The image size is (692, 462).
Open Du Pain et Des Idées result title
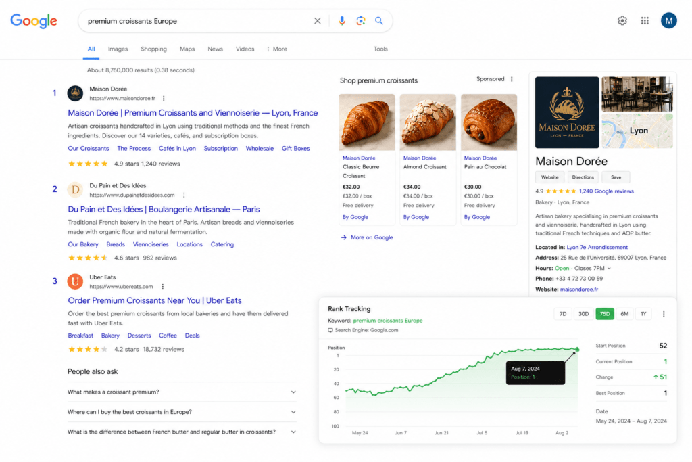click(x=164, y=210)
